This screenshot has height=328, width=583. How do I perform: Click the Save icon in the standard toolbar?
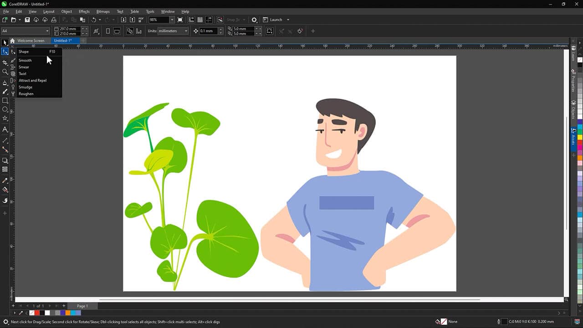click(x=27, y=20)
